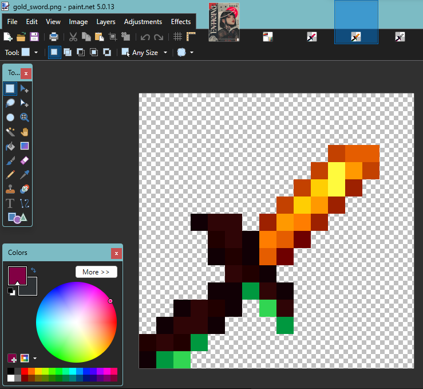Click the Cut scissors icon
The height and width of the screenshot is (389, 423).
tap(73, 37)
